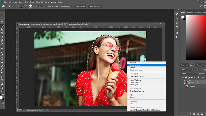The width and height of the screenshot is (206, 116).
Task: Switch to the Channels tab
Action: pyautogui.click(x=199, y=65)
